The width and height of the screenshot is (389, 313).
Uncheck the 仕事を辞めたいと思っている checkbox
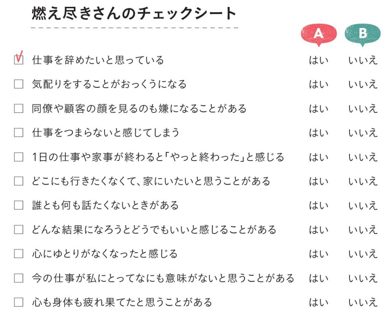pyautogui.click(x=19, y=60)
